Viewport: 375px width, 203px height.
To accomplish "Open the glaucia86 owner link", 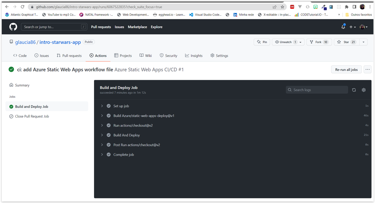I will tap(25, 42).
